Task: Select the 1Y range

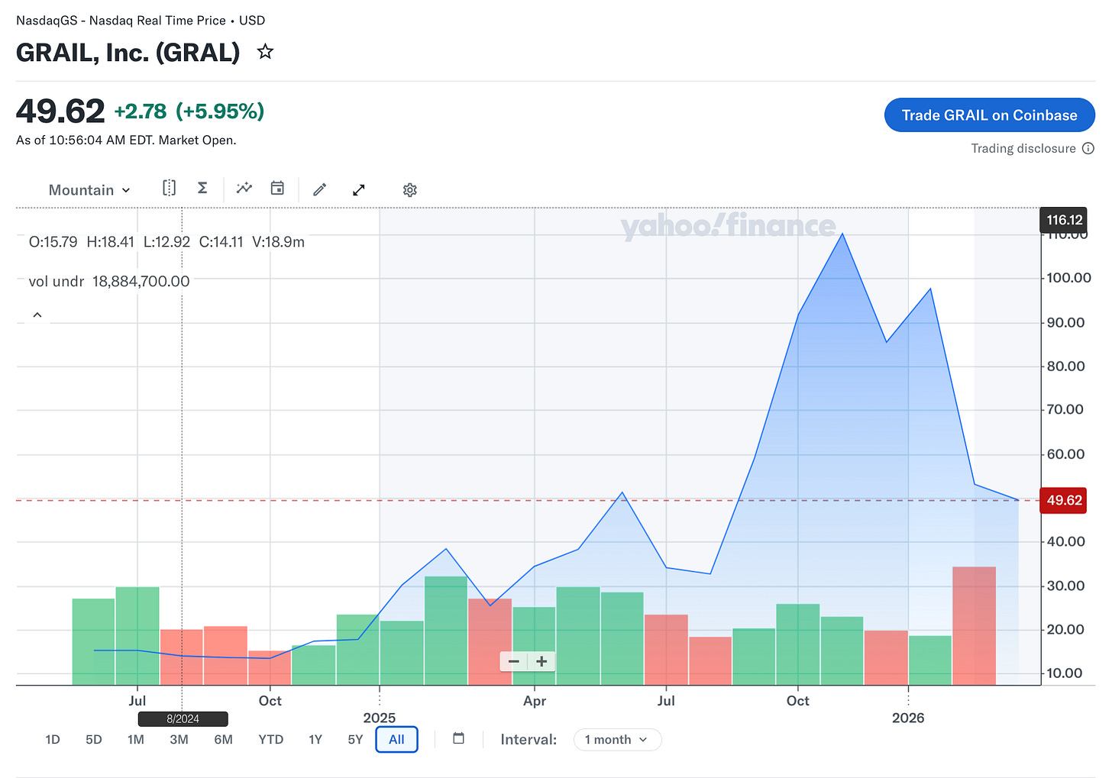Action: click(x=315, y=739)
